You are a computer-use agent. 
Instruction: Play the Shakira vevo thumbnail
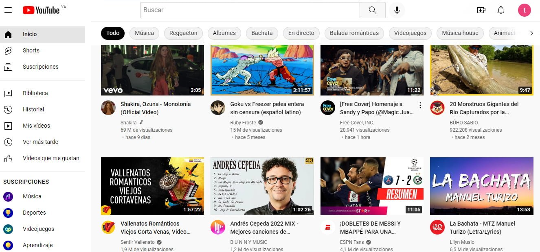point(152,70)
